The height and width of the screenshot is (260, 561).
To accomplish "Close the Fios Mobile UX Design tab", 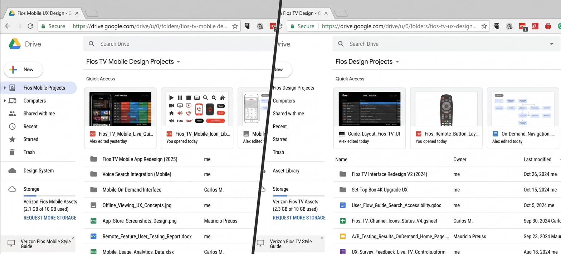I will click(77, 13).
